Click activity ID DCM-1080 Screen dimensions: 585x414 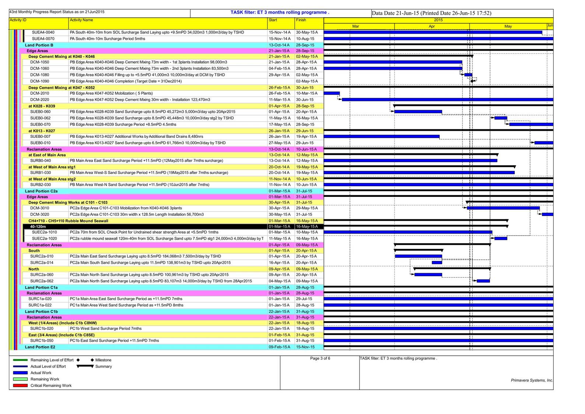39,75
